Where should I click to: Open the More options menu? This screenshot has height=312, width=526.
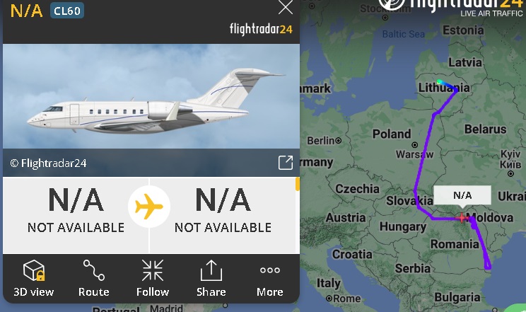(269, 278)
